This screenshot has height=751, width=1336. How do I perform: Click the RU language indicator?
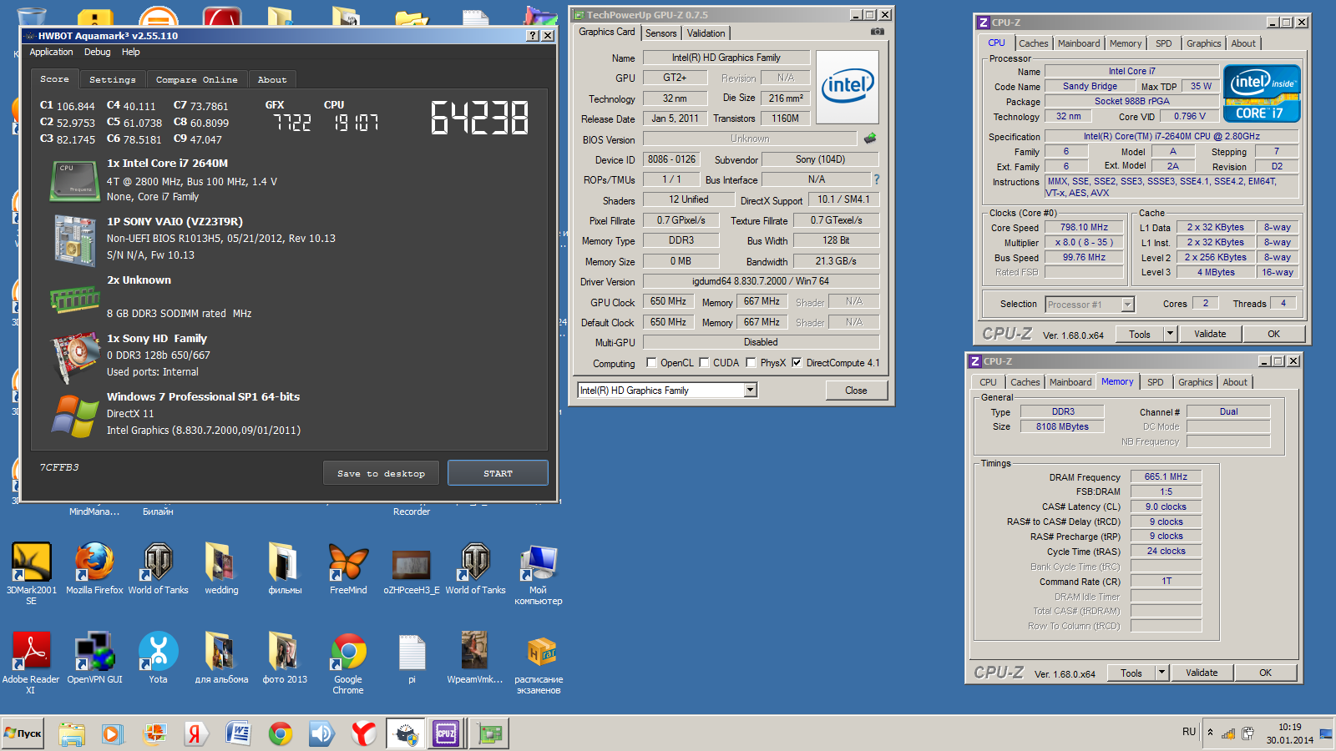[x=1189, y=732]
